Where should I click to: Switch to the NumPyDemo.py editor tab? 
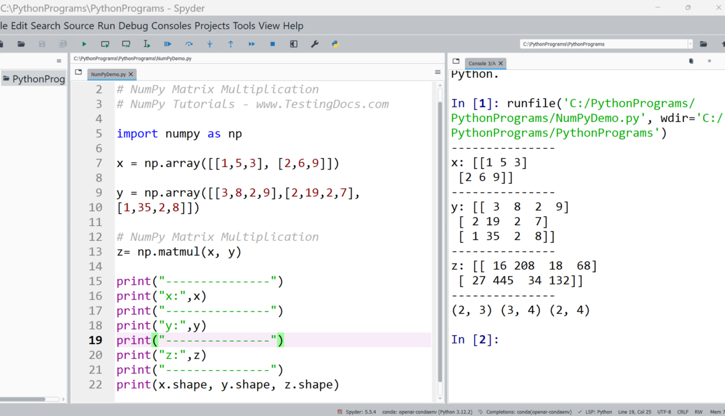click(107, 74)
